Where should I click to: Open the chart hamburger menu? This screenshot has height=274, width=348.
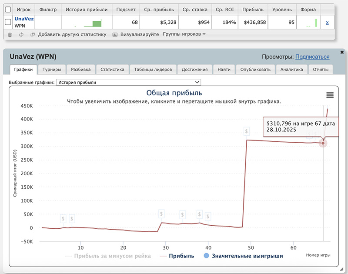point(330,95)
